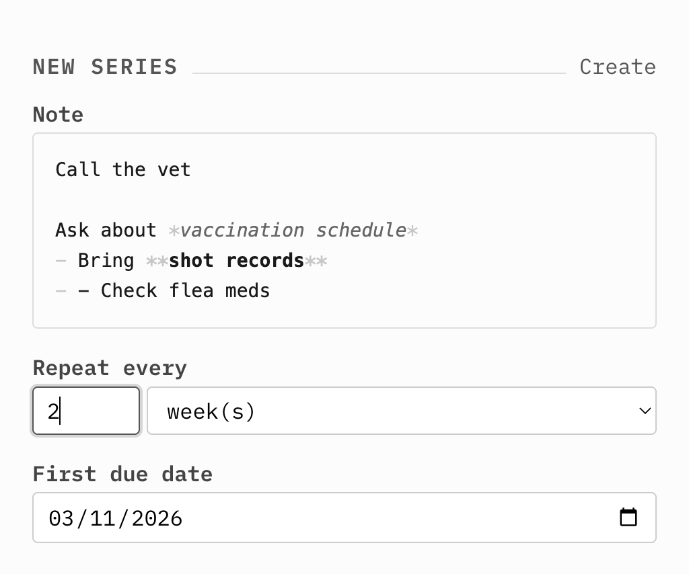Focus the Repeat every number field
Screen dimensions: 689x574
pyautogui.click(x=85, y=411)
